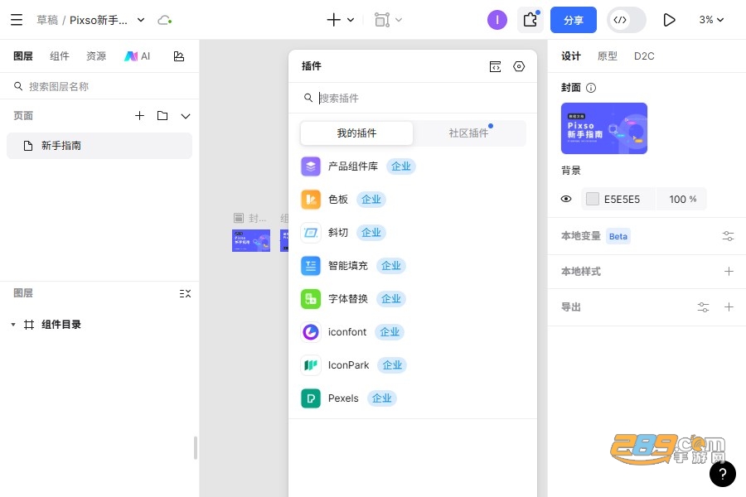Click the Beta badge

coord(618,236)
